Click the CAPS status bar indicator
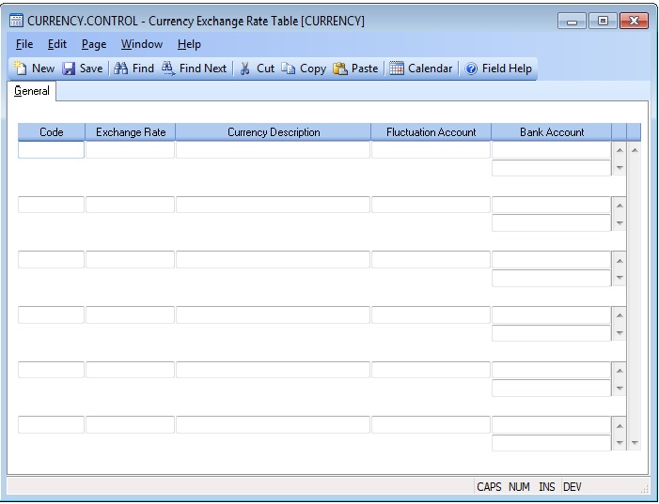The width and height of the screenshot is (659, 504). [489, 487]
